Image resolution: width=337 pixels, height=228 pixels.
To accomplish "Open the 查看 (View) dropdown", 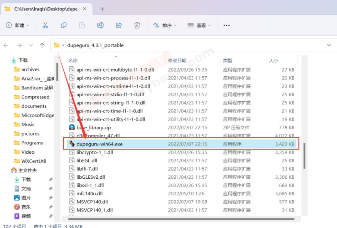I will 199,25.
